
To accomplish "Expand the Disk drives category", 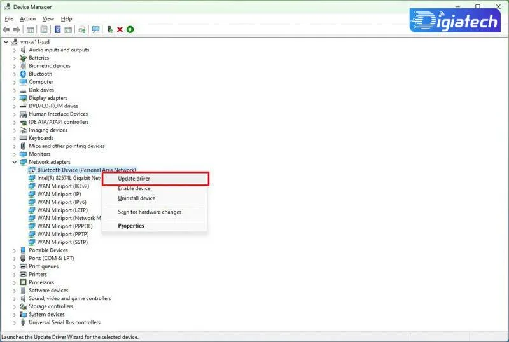I will [x=14, y=90].
